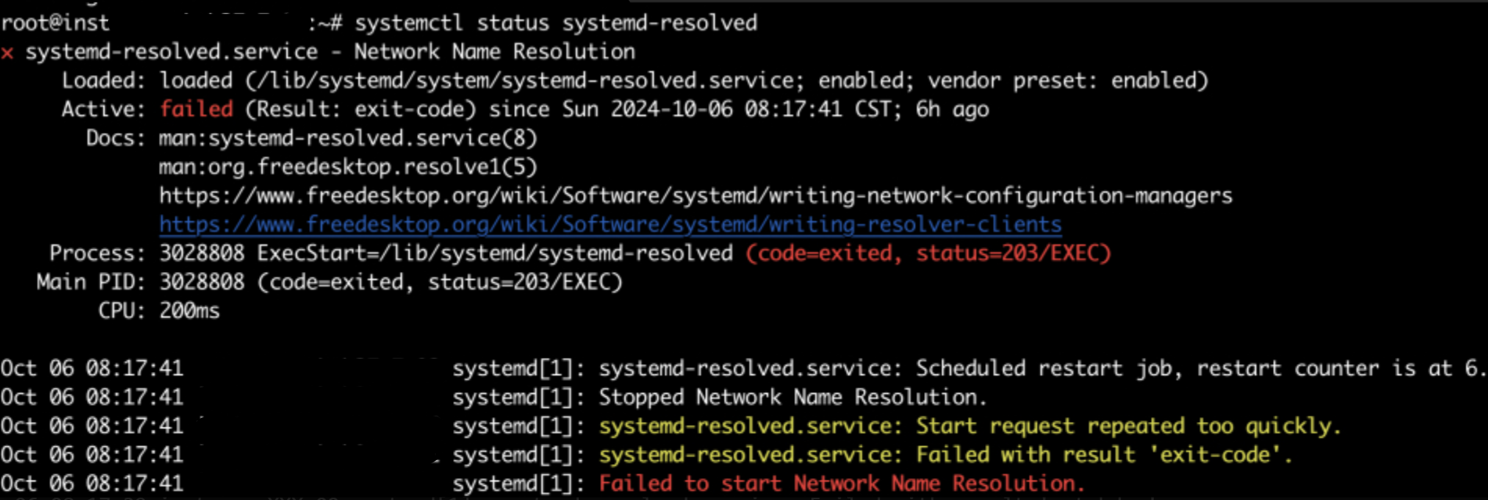Click Main PID 3028808 value
The width and height of the screenshot is (1488, 500).
pyautogui.click(x=202, y=282)
